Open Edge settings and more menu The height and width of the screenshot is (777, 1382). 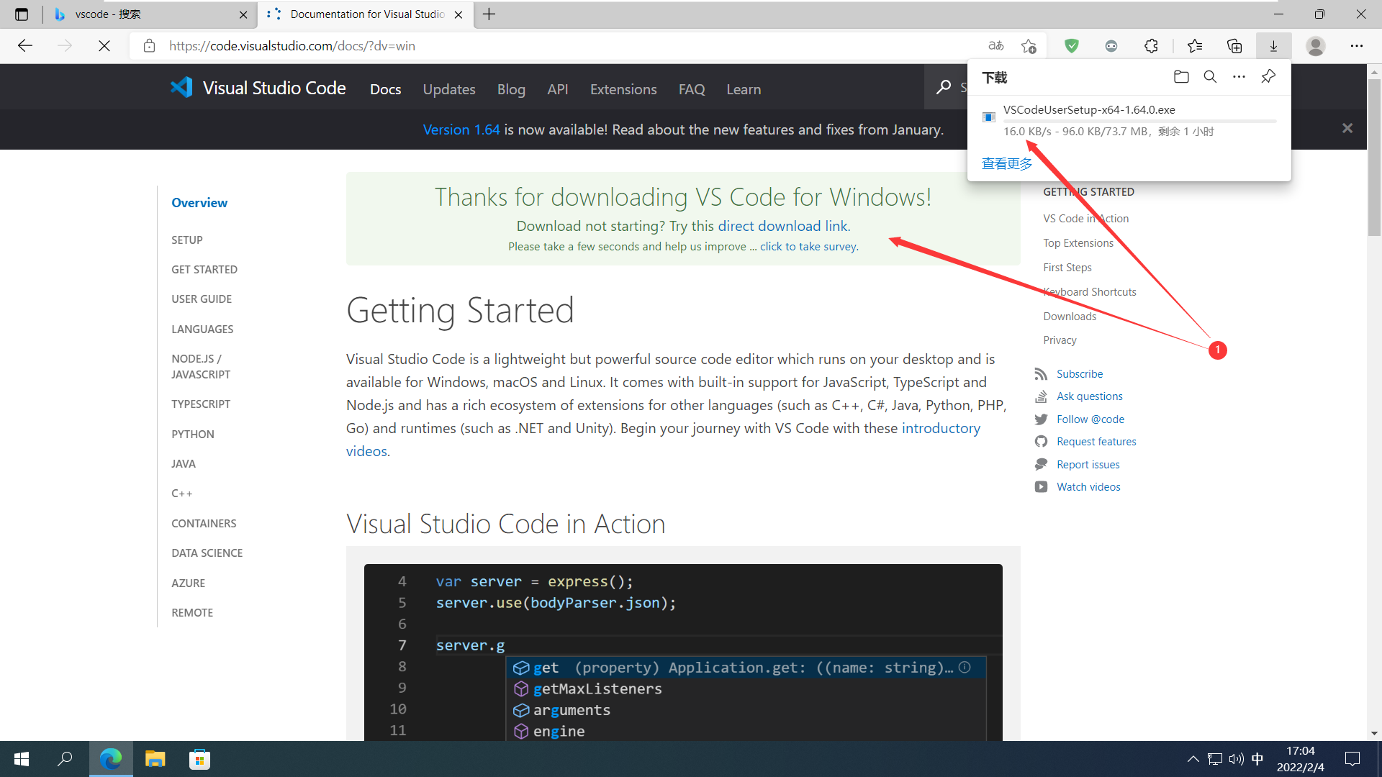pos(1357,46)
